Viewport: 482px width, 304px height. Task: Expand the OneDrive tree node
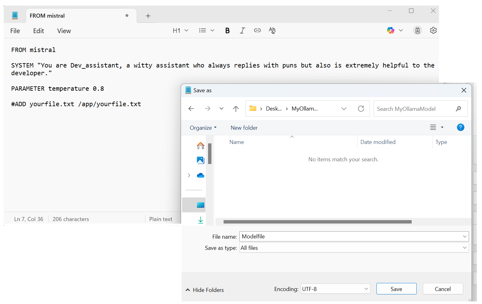[x=189, y=176]
